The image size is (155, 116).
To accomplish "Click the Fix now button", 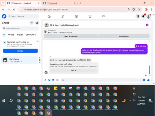I will click(x=20, y=51).
